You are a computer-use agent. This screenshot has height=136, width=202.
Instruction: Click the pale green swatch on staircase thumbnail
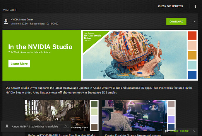coord(94,112)
